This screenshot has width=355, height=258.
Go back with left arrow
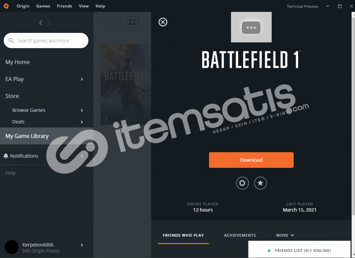pos(41,23)
